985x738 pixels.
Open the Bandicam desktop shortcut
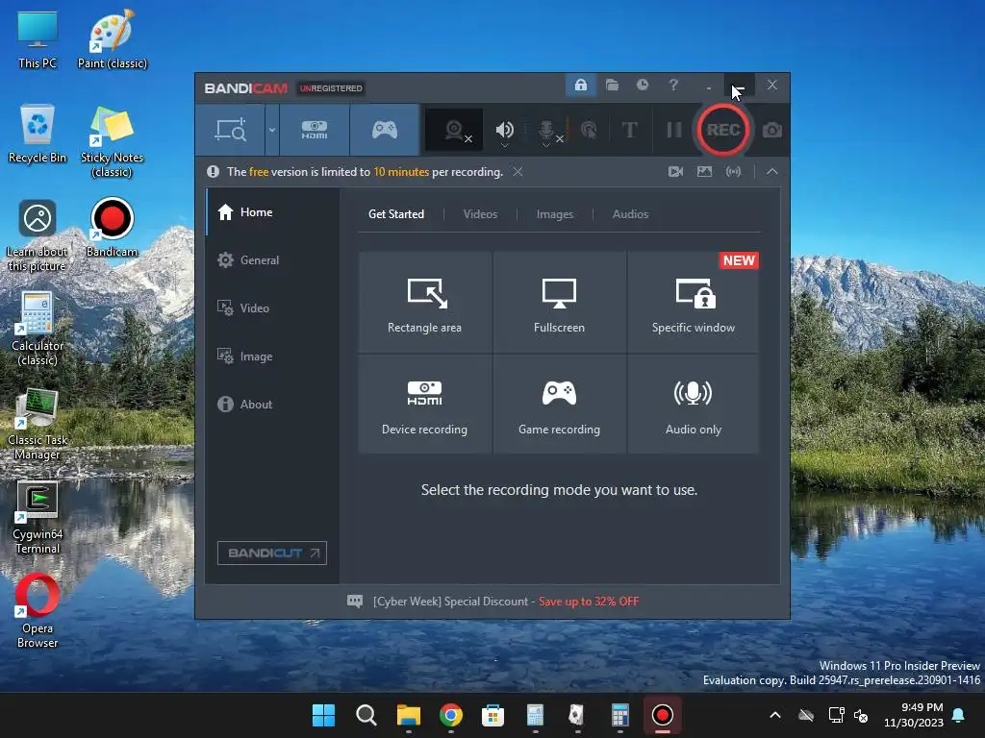[112, 227]
